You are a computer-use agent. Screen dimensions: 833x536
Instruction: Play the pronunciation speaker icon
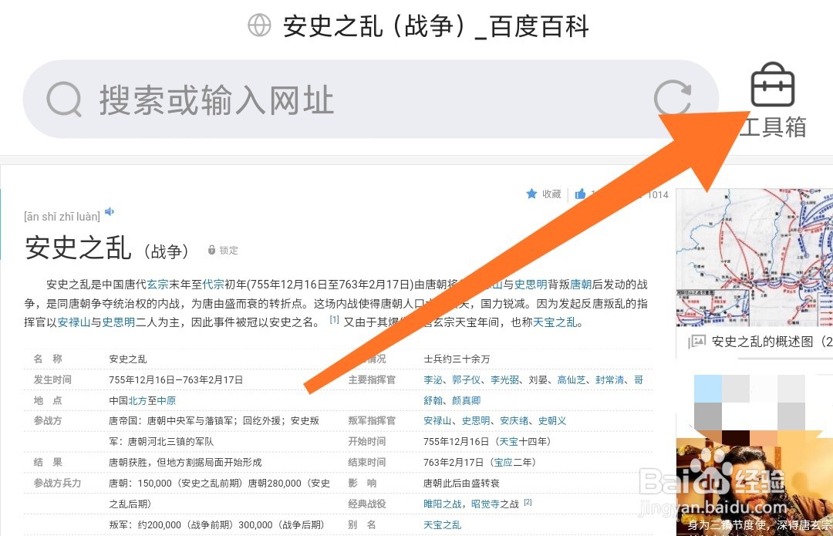coord(110,211)
